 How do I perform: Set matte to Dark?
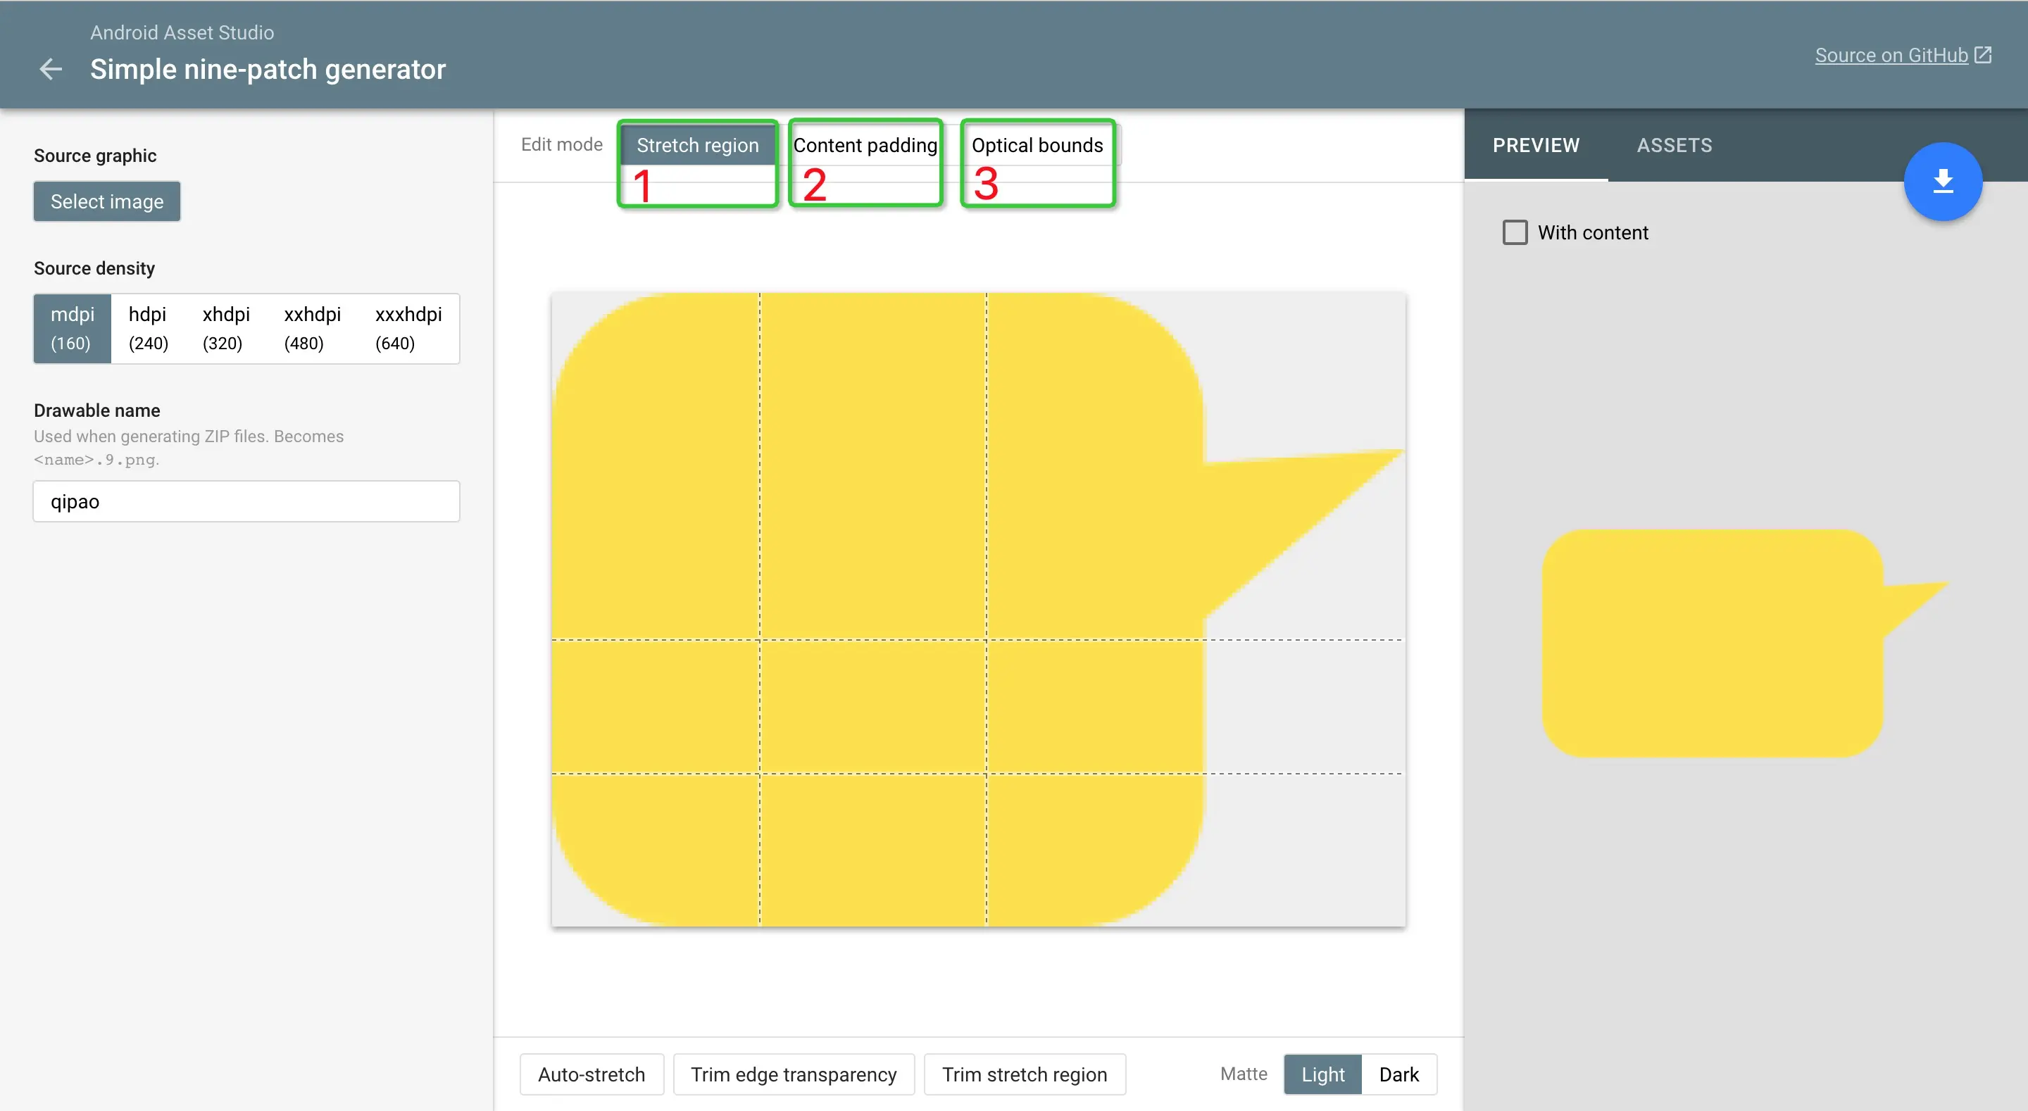click(1398, 1074)
